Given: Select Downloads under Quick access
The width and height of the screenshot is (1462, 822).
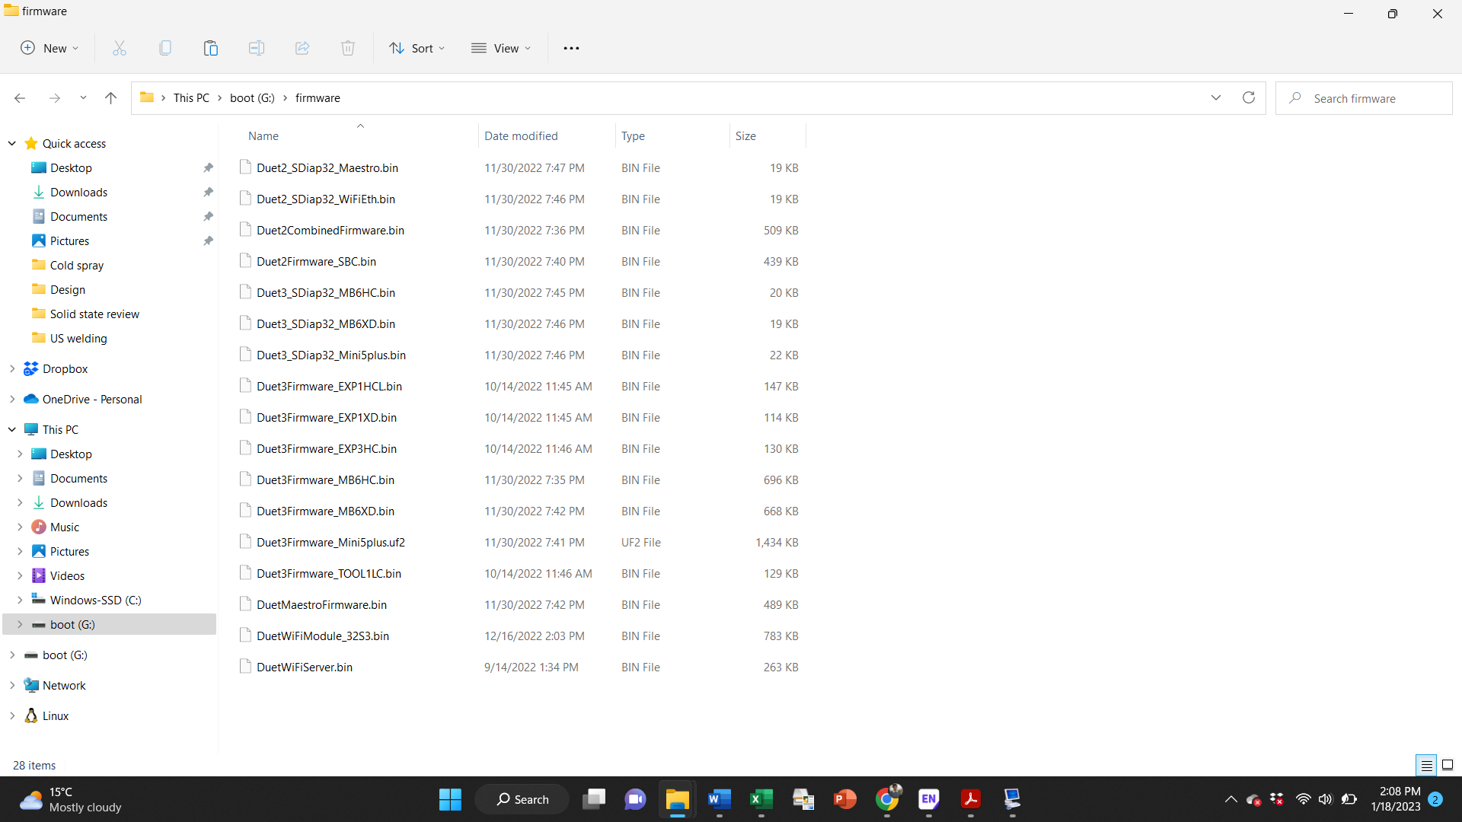Looking at the screenshot, I should coord(78,192).
